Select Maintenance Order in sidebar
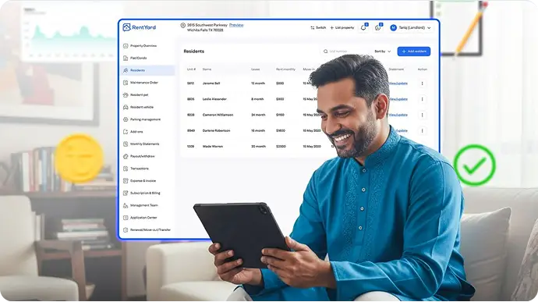 point(144,83)
